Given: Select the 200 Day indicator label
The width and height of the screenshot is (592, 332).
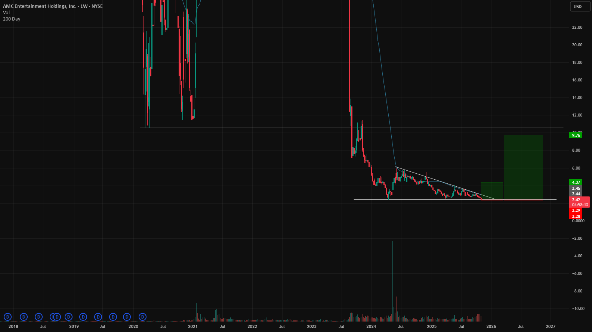Looking at the screenshot, I should pyautogui.click(x=12, y=19).
